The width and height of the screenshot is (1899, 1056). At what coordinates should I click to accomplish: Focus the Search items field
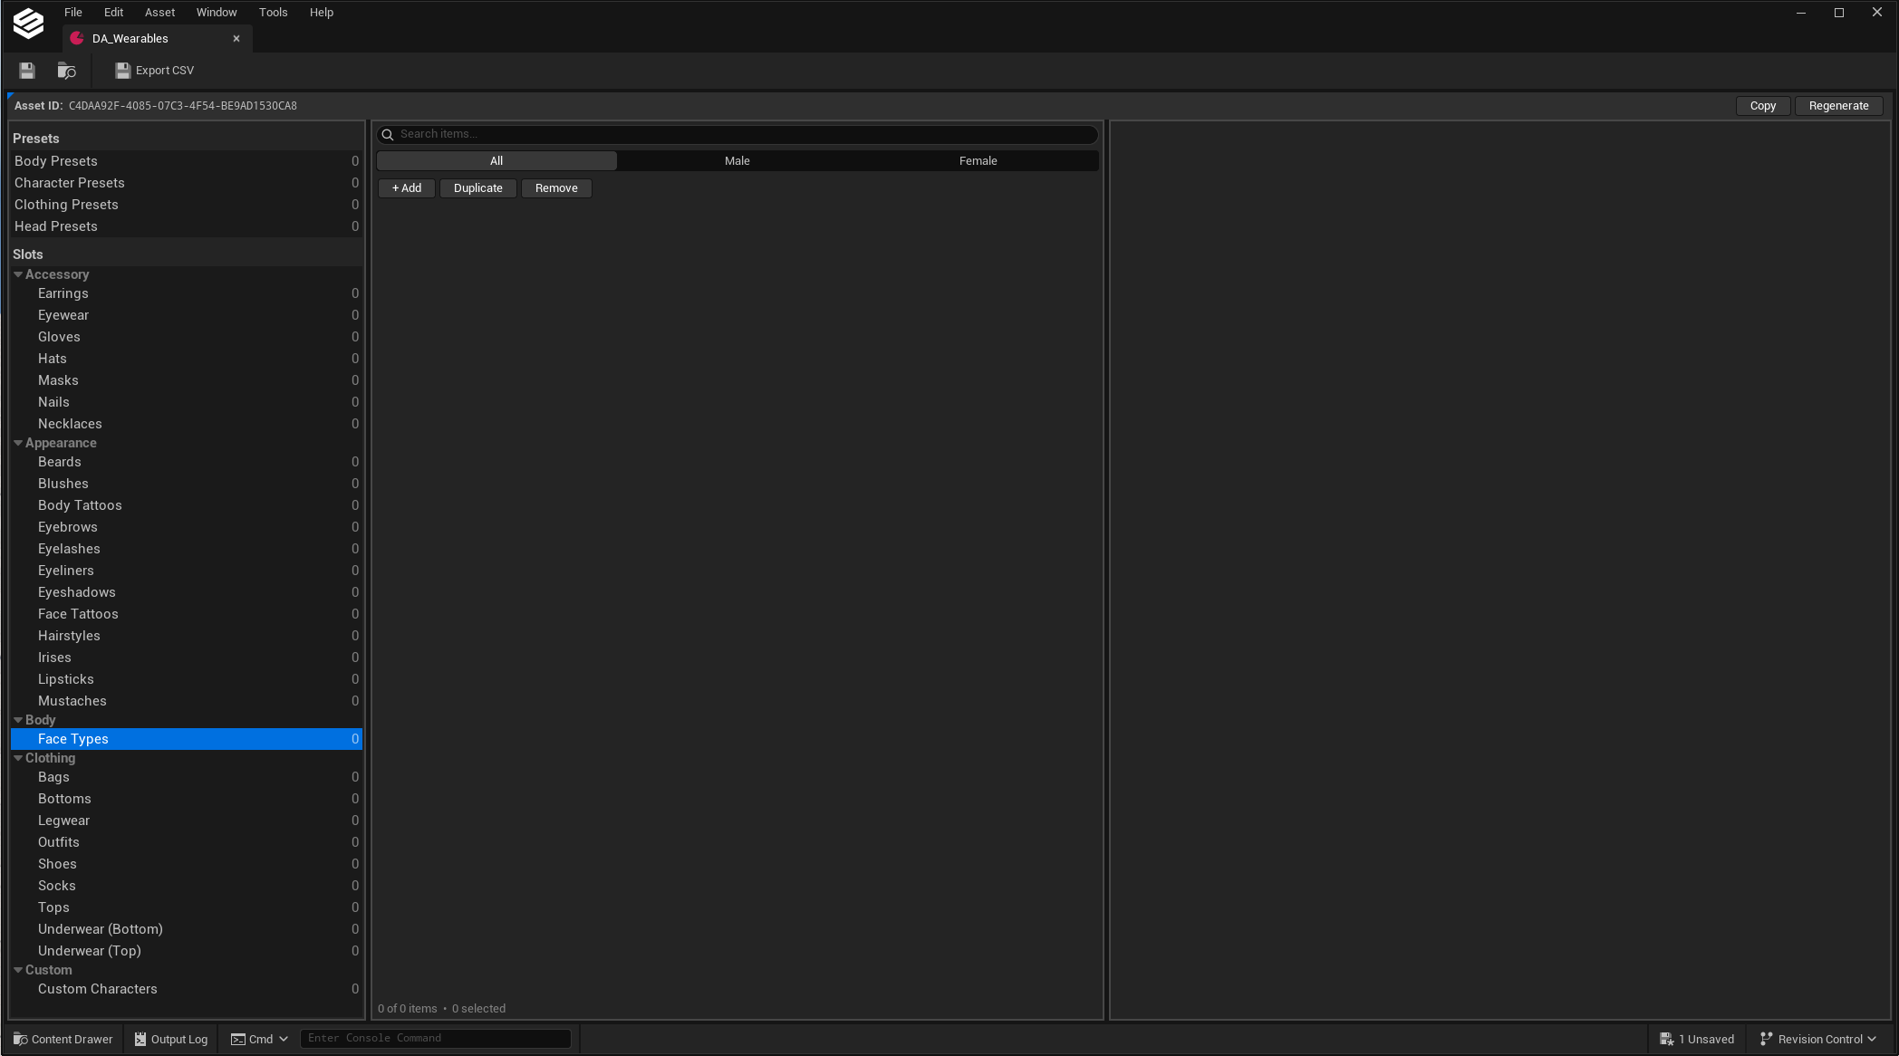[x=737, y=134]
